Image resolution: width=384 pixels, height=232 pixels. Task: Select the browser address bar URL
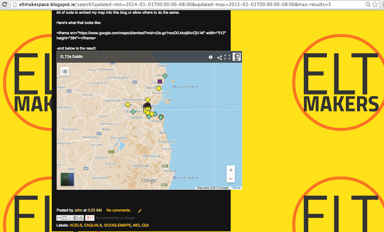pos(175,4)
